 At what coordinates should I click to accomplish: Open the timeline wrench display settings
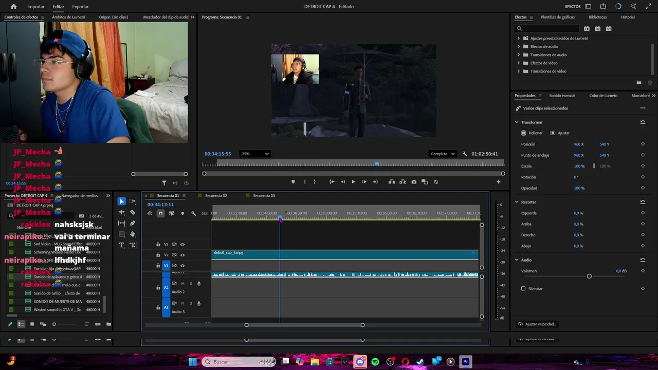(x=194, y=213)
